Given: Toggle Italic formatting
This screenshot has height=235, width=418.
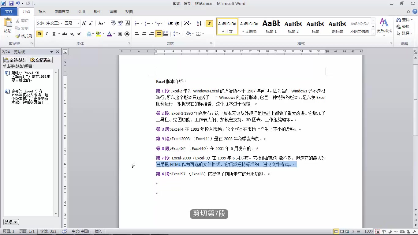Looking at the screenshot, I should coord(47,34).
